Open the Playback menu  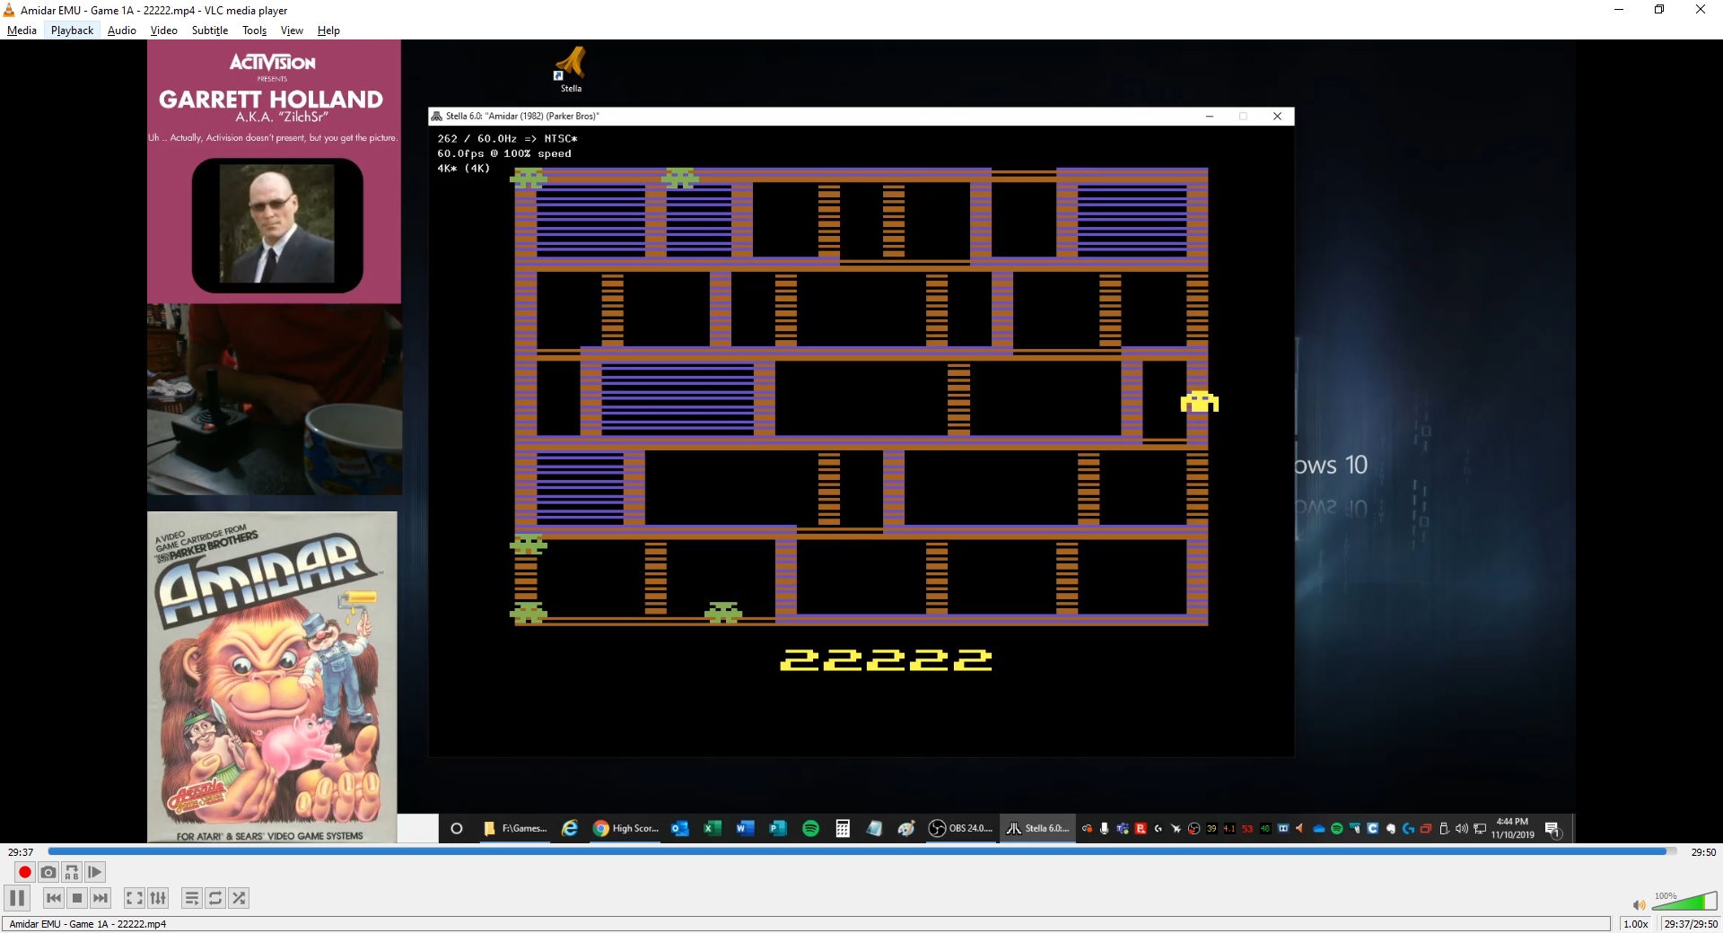click(72, 31)
